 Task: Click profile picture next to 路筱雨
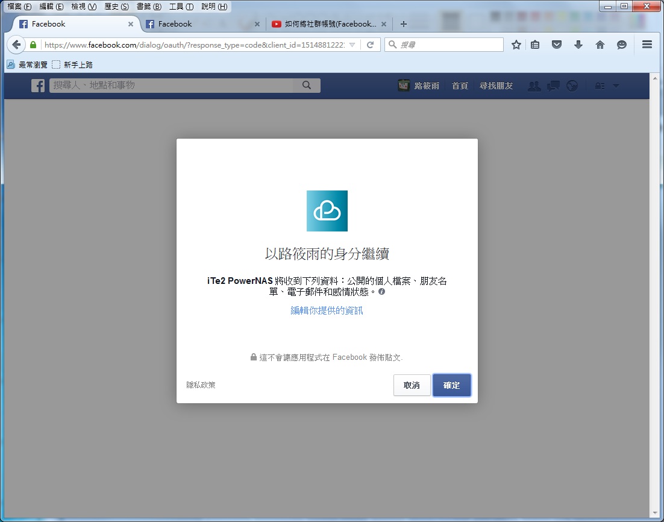coord(404,86)
